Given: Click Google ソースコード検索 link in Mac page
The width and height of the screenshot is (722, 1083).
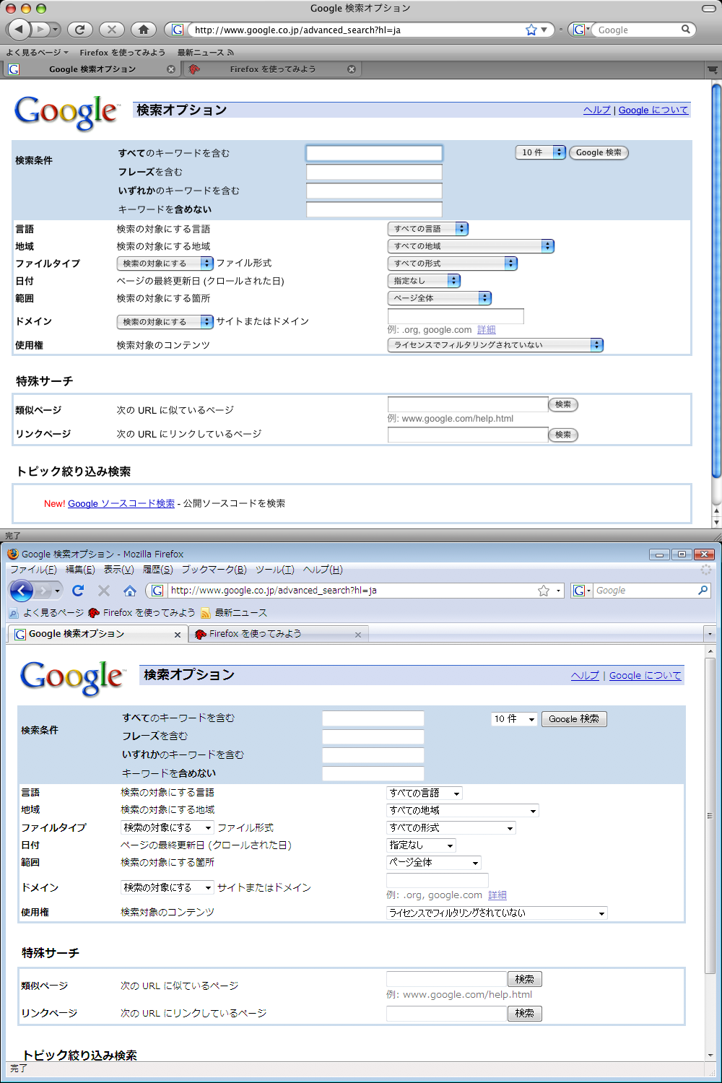Looking at the screenshot, I should tap(121, 504).
